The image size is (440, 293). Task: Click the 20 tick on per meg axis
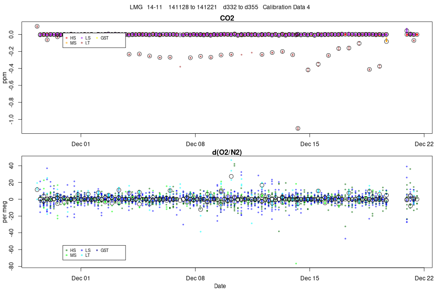tap(12, 183)
